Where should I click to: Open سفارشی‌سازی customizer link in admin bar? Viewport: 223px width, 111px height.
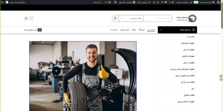click(x=185, y=2)
